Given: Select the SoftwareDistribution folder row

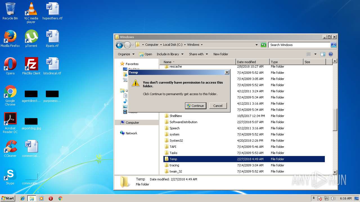Looking at the screenshot, I should pos(244,122).
